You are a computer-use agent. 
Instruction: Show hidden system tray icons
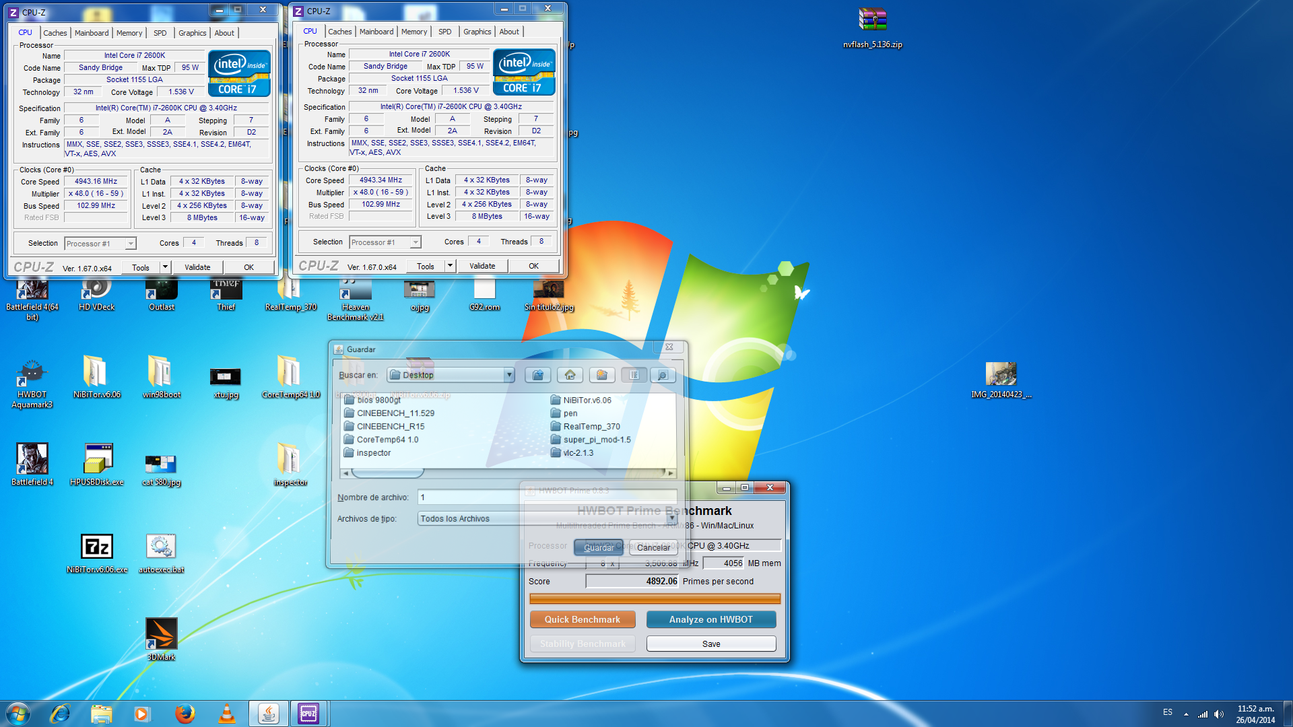pyautogui.click(x=1186, y=714)
